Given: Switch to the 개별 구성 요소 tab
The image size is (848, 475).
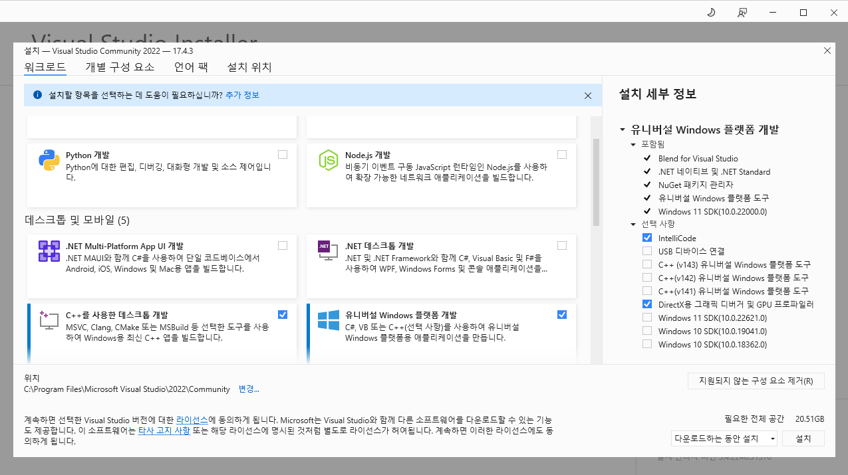Looking at the screenshot, I should (x=120, y=67).
